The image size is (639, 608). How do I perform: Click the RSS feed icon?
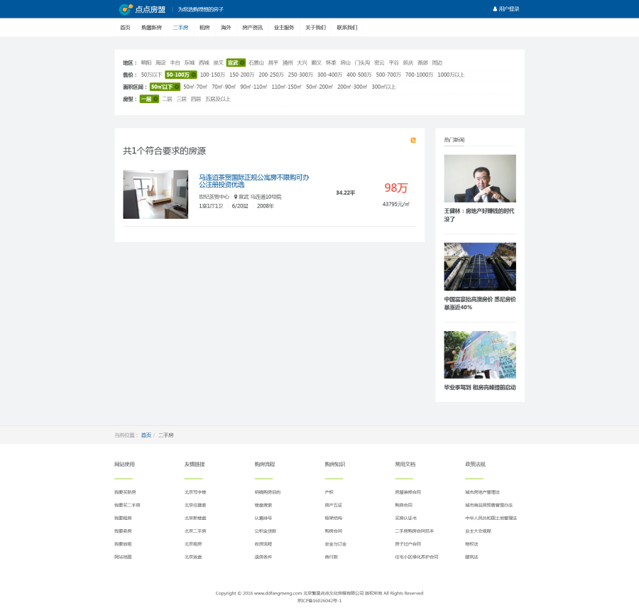413,140
